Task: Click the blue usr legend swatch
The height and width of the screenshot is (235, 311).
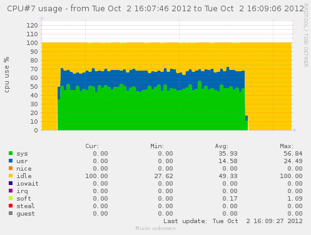Action: click(x=11, y=161)
